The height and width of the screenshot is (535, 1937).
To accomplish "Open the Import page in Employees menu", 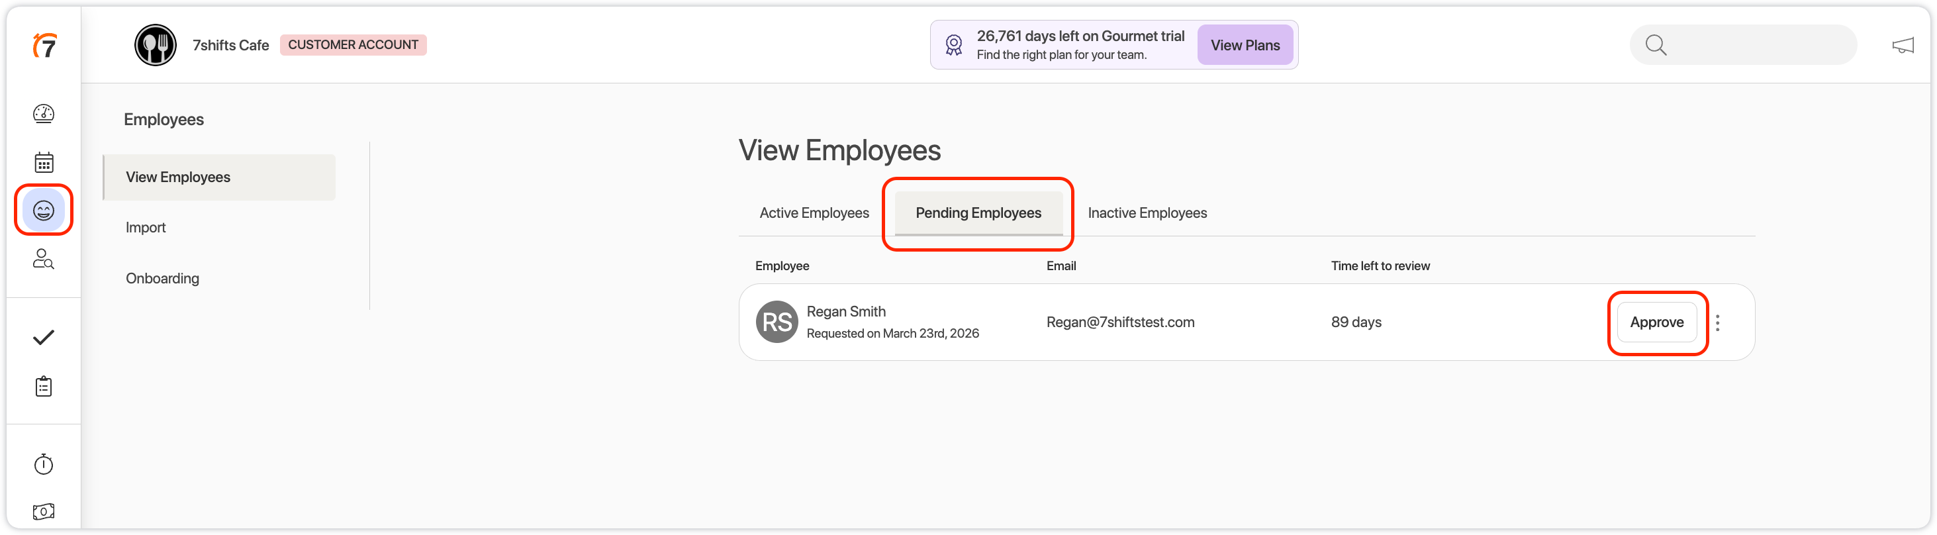I will point(146,227).
